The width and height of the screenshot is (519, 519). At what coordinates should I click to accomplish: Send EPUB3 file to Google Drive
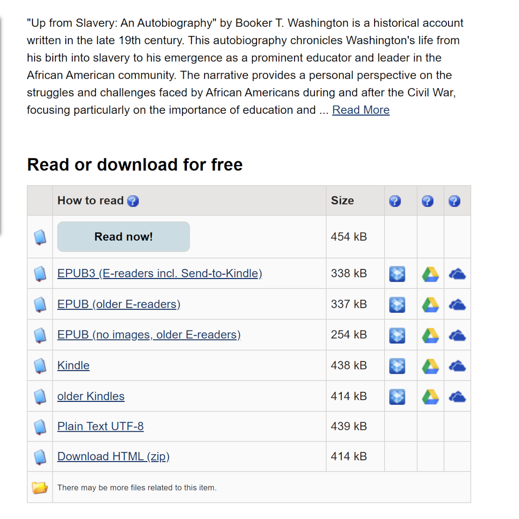coord(430,274)
